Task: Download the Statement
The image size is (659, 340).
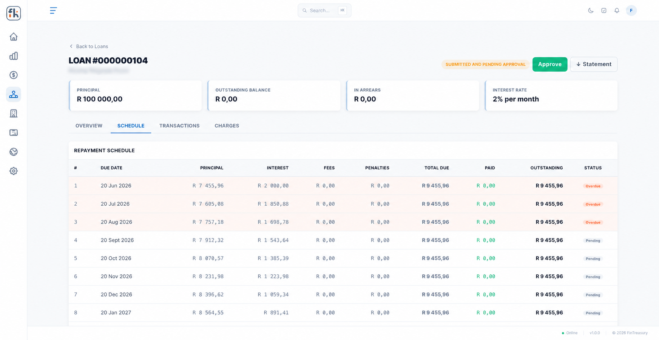Action: (x=594, y=64)
